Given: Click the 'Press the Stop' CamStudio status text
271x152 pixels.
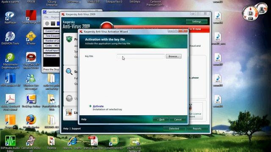Looking at the screenshot, I should tap(51, 69).
